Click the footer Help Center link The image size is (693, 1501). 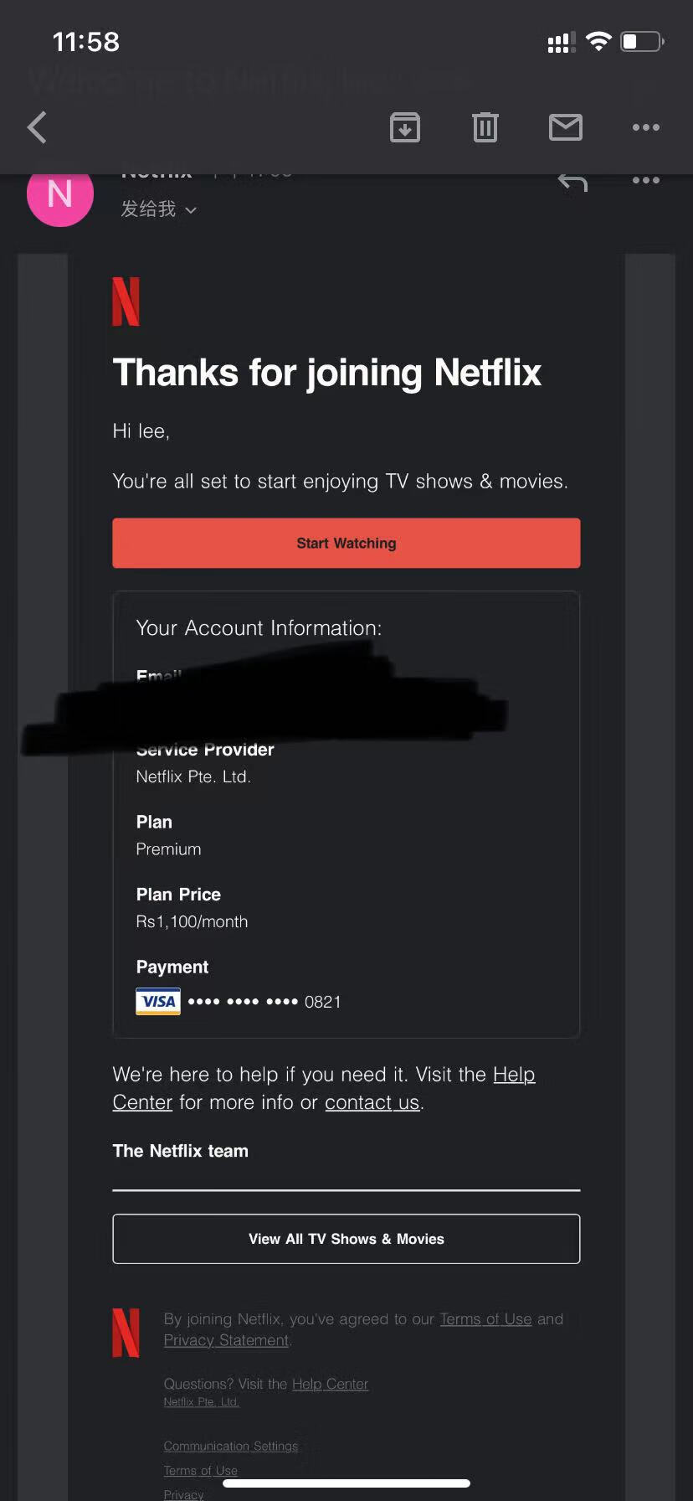(330, 1384)
